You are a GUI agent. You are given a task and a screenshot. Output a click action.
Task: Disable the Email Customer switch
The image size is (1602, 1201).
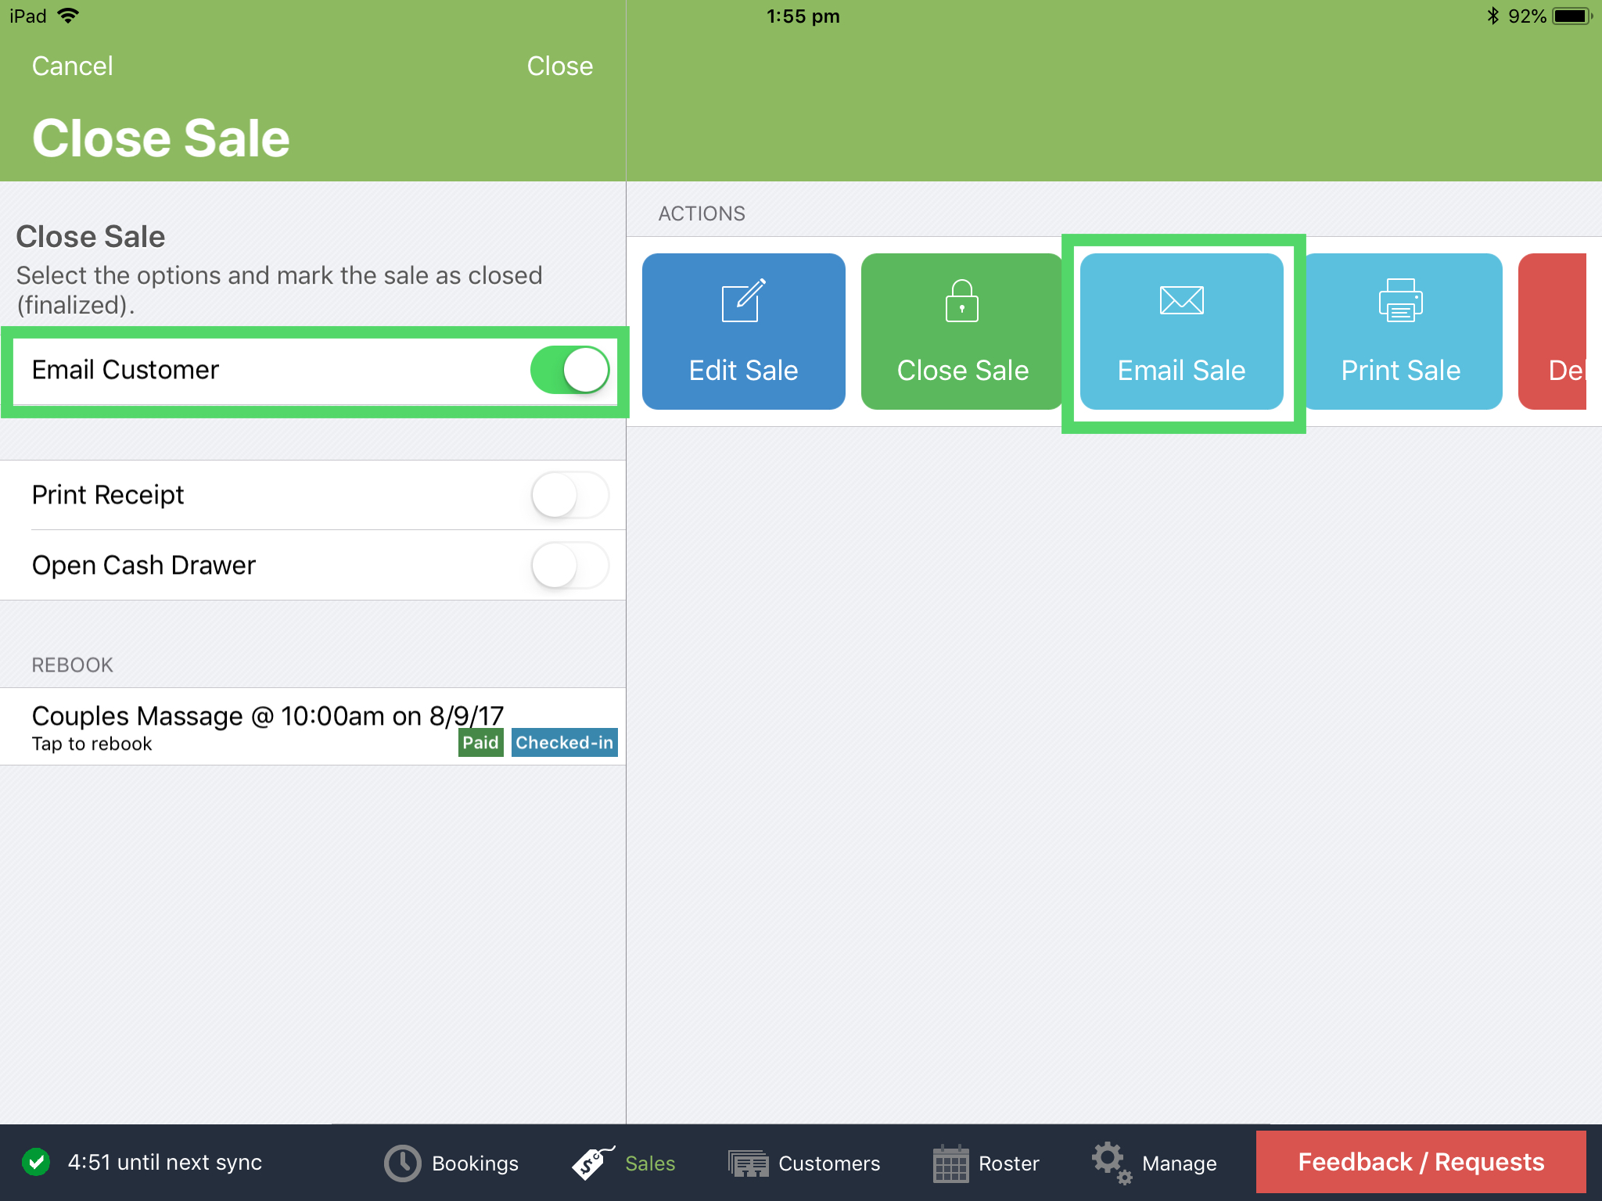[x=569, y=370]
